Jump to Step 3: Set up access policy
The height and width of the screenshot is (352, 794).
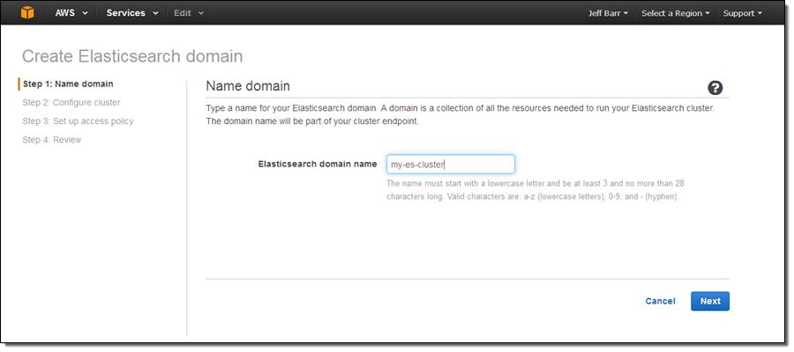78,121
